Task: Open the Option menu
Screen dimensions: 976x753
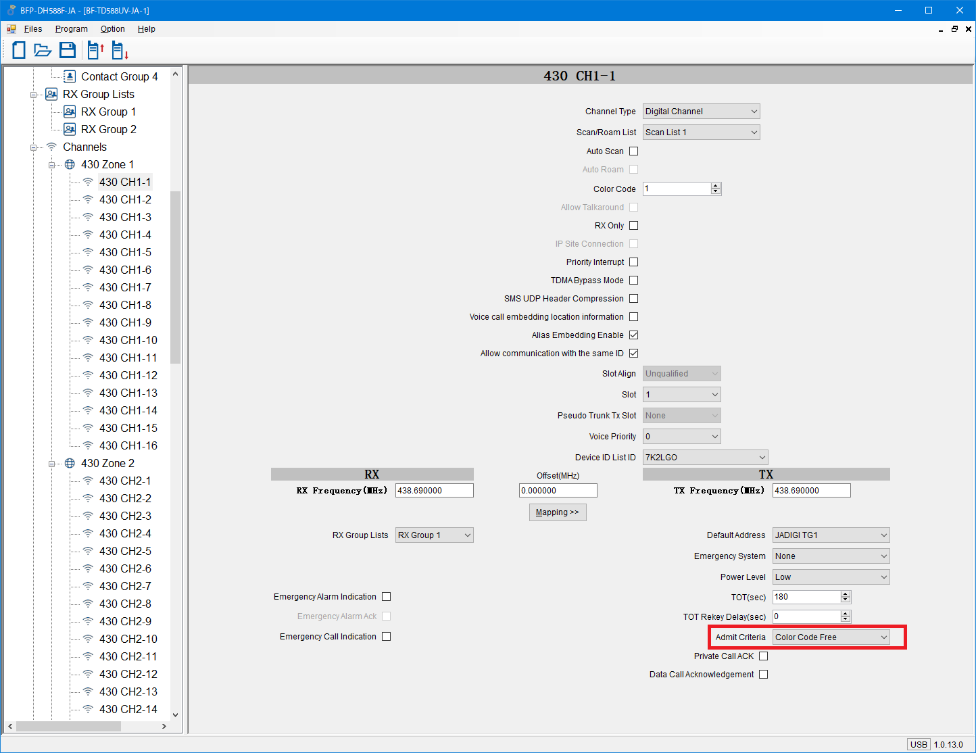Action: point(112,29)
